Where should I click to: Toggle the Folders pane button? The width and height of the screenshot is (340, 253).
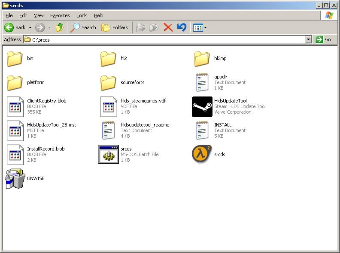click(x=115, y=27)
